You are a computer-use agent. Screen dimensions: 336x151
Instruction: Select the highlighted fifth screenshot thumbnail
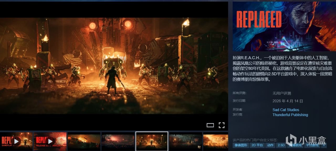click(x=152, y=141)
